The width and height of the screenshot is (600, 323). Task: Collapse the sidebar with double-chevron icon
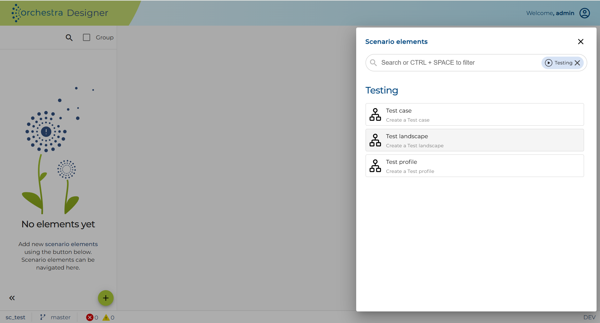(12, 298)
